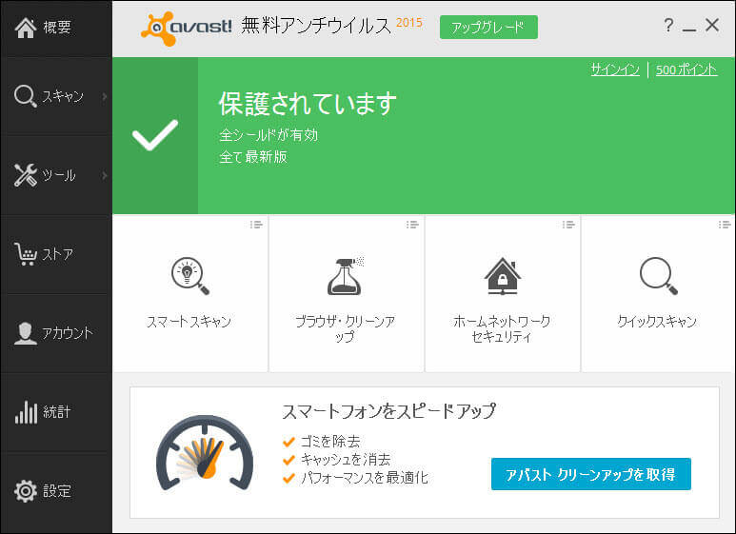Select the 統計 sidebar label
The image size is (736, 534).
pyautogui.click(x=57, y=412)
